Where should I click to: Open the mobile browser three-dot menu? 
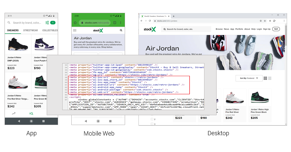click(x=120, y=23)
